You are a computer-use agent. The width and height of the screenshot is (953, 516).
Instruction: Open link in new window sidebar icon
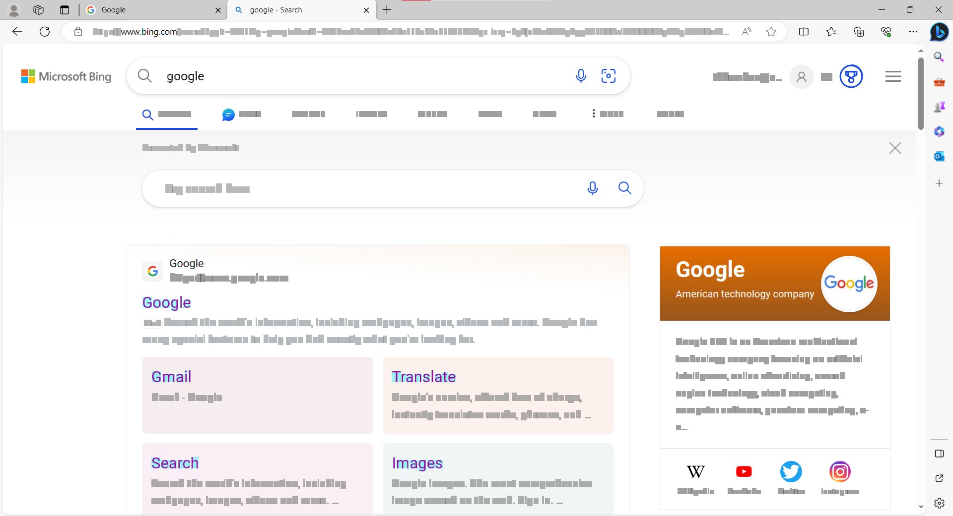point(939,478)
